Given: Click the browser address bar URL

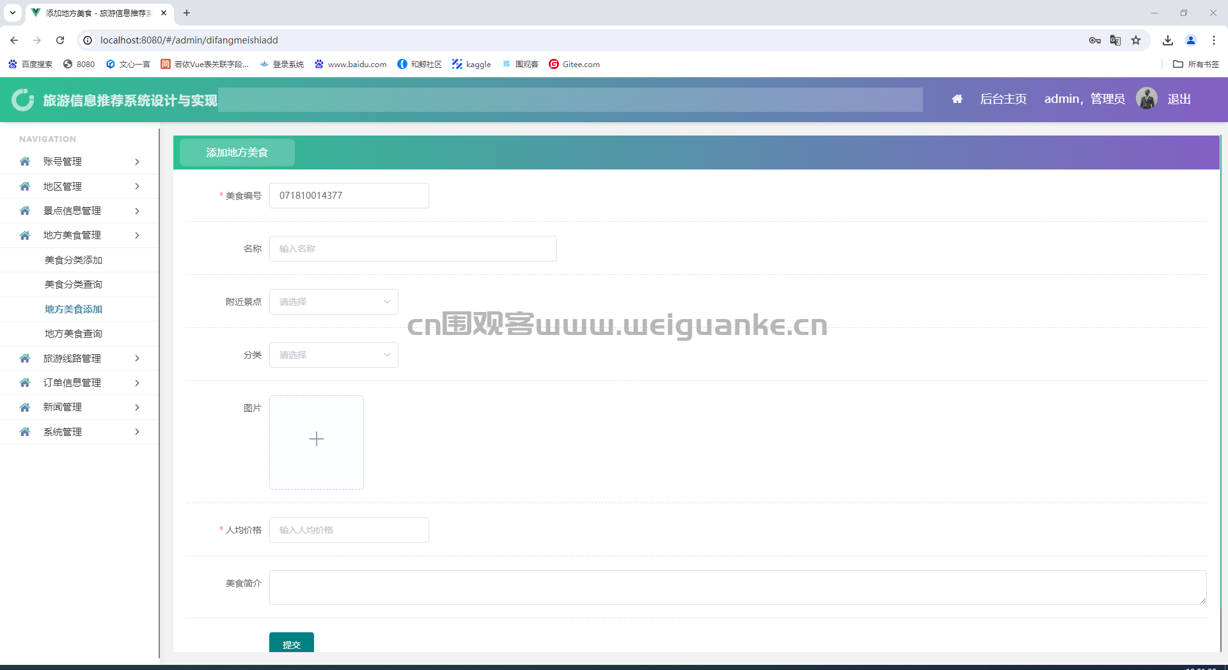Looking at the screenshot, I should click(x=189, y=40).
